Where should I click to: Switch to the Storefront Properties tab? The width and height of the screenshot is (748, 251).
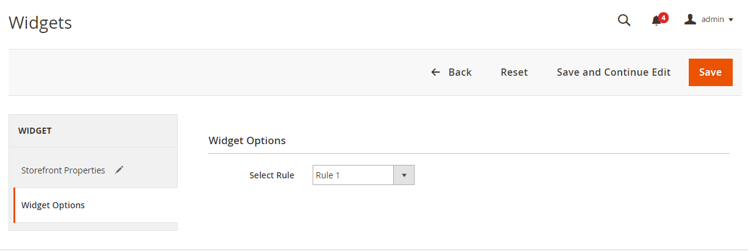[x=63, y=170]
